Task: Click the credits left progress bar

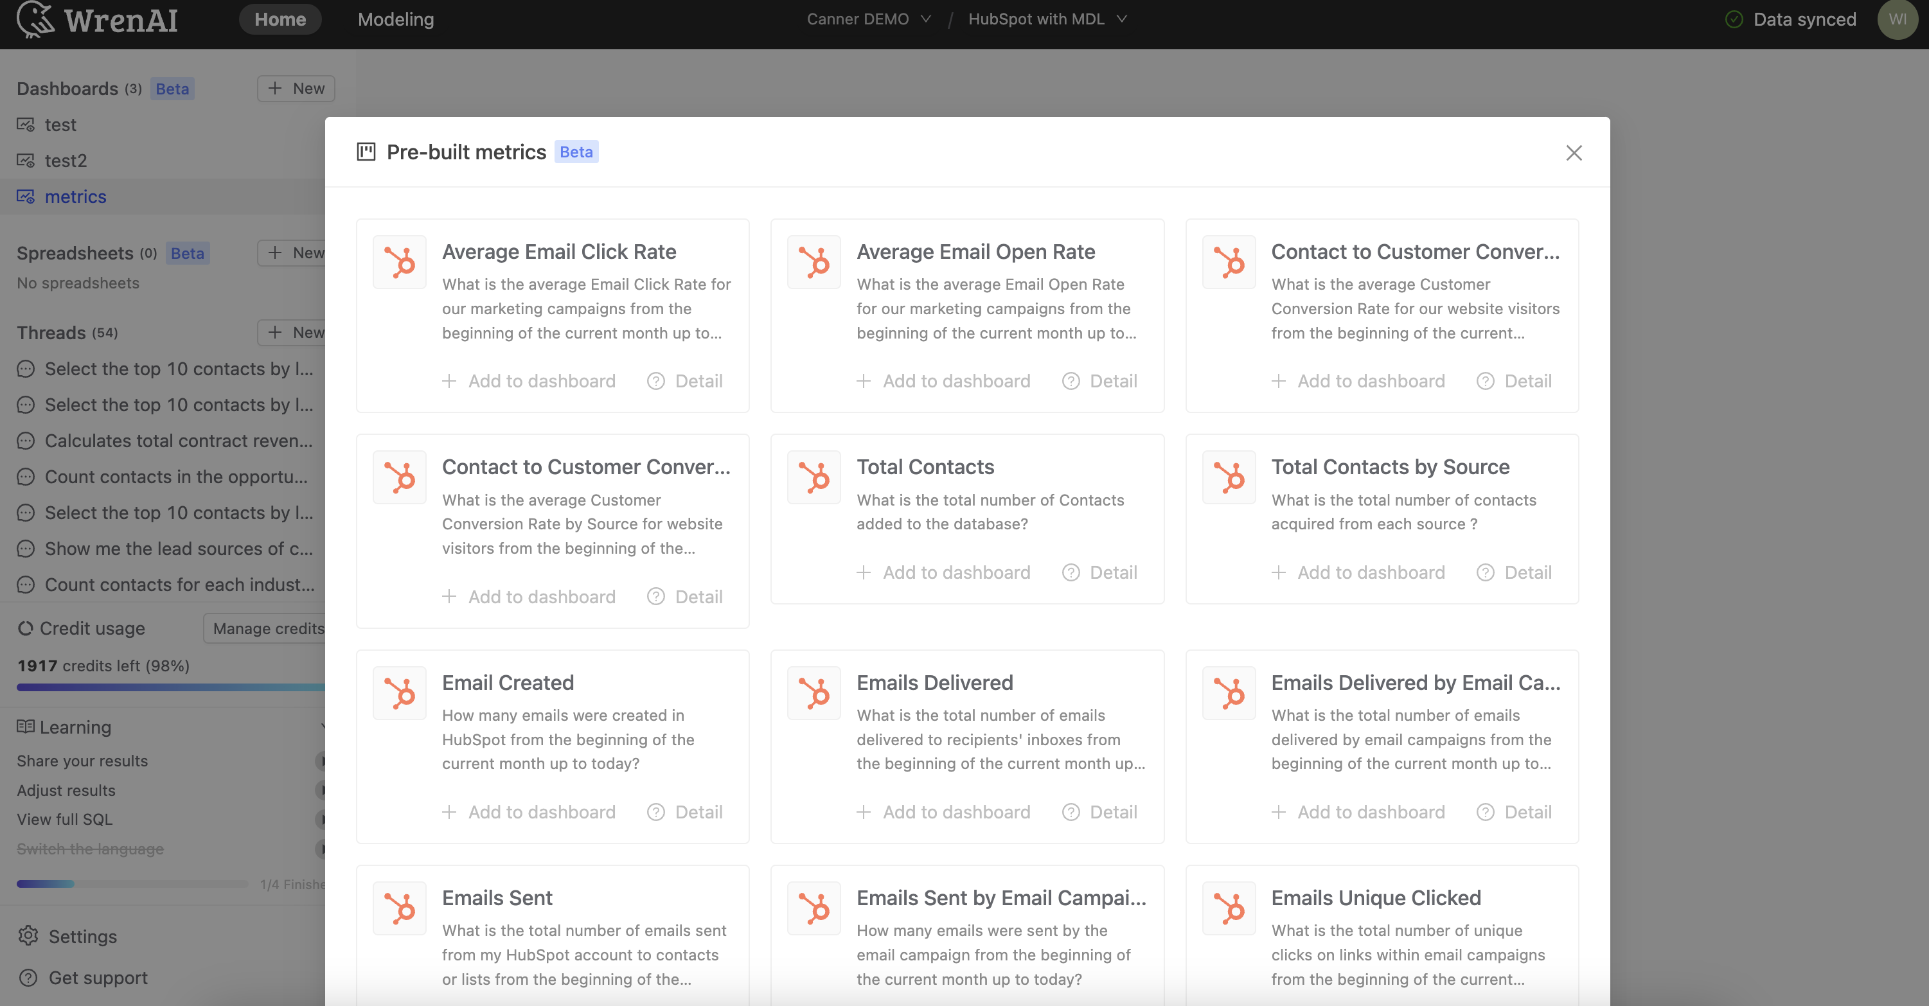Action: pos(171,687)
